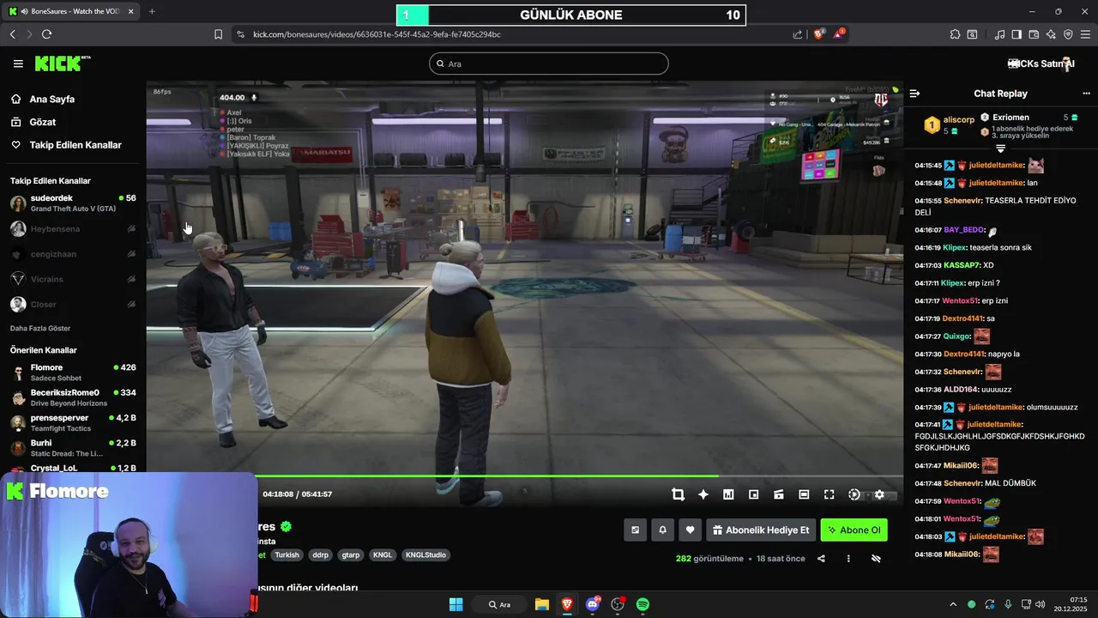Click the sparkle icon in player controls
The width and height of the screenshot is (1098, 618).
pos(703,494)
